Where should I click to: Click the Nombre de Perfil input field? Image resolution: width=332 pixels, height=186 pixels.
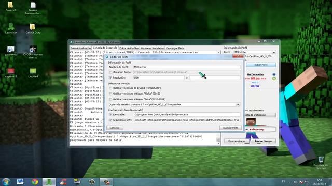187,67
